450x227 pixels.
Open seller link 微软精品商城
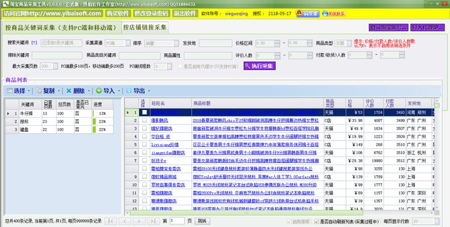tap(163, 177)
